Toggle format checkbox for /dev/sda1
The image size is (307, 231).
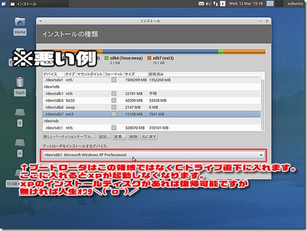click(x=114, y=80)
